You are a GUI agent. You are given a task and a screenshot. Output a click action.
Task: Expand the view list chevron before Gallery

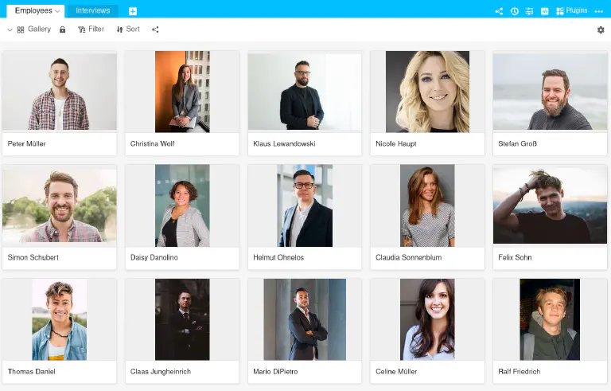10,29
